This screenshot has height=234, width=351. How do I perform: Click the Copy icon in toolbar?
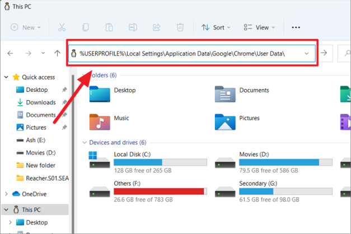86,27
